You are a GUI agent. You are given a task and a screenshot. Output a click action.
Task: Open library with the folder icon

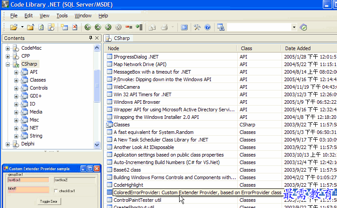click(x=14, y=27)
